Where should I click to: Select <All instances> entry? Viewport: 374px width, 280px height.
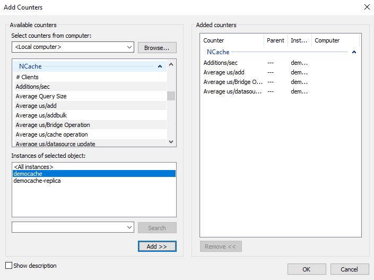point(94,167)
